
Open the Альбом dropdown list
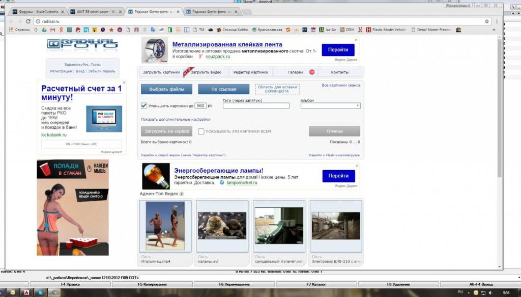330,106
